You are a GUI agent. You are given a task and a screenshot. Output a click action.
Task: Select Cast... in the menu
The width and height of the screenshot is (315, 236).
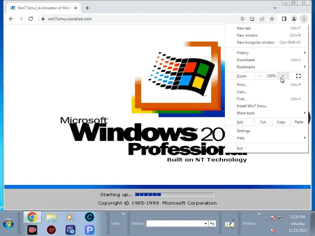coord(267,92)
